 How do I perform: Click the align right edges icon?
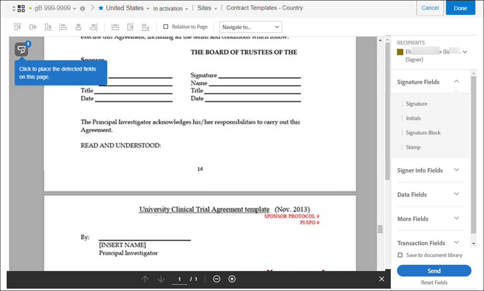coord(93,27)
